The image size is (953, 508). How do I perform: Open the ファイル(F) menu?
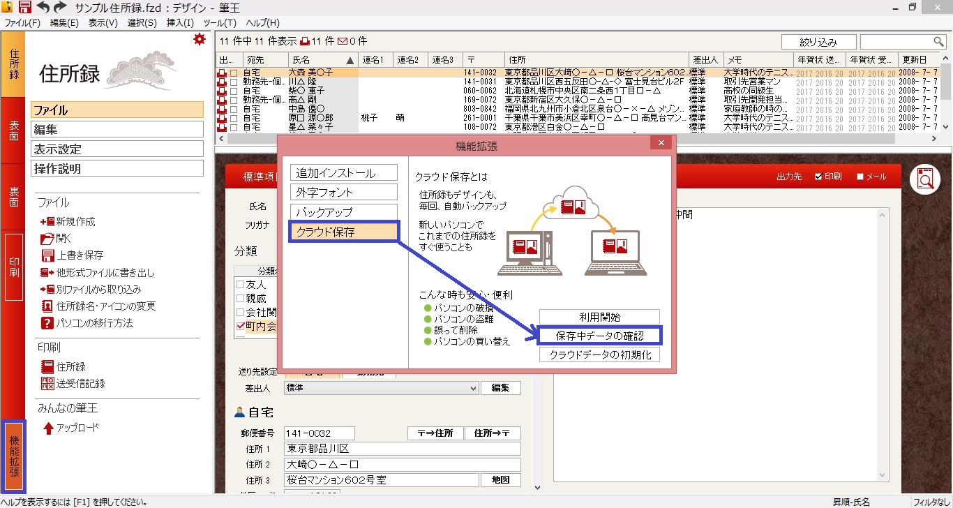(22, 23)
